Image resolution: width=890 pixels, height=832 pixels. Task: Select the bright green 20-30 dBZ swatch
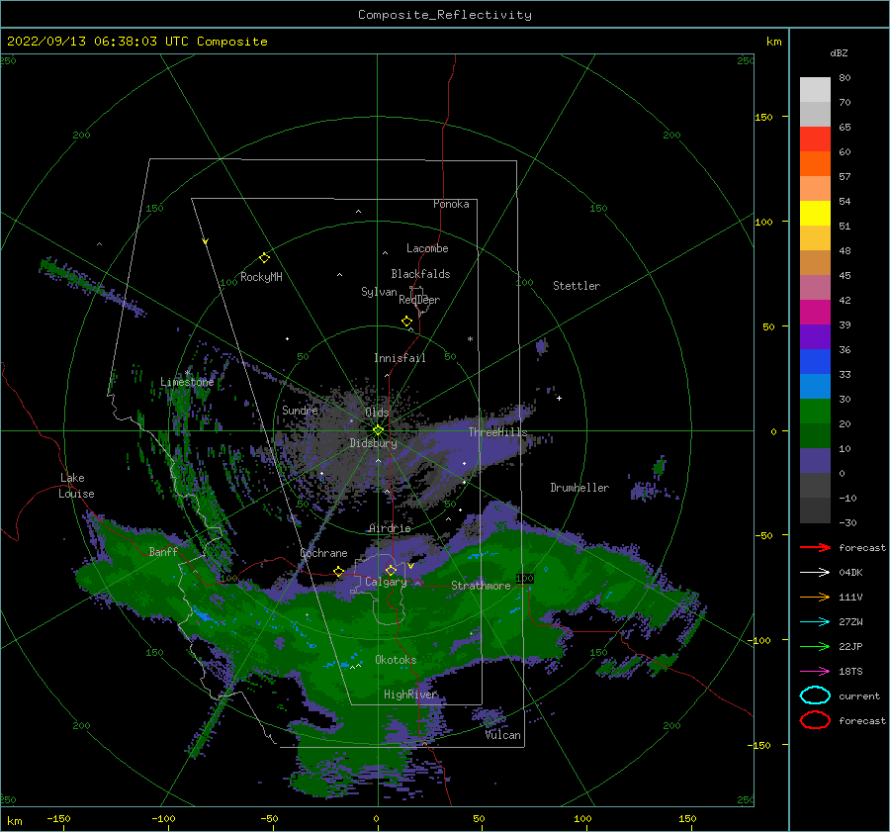pos(815,412)
